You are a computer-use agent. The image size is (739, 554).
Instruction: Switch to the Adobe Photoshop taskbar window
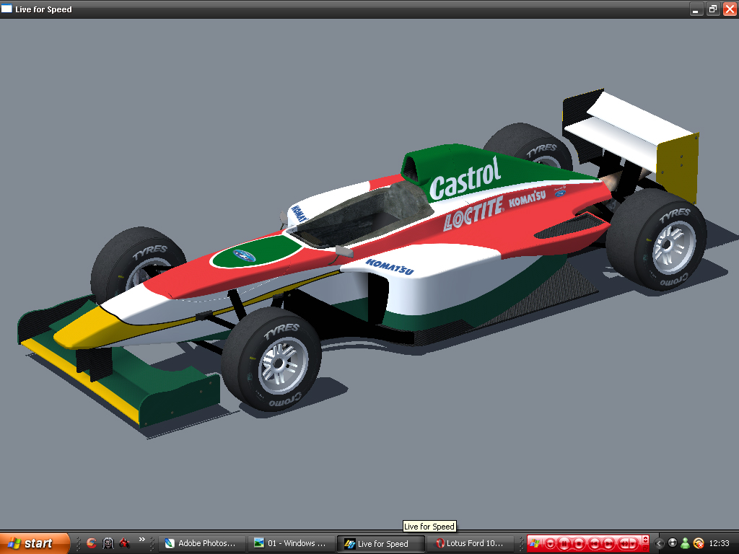click(x=202, y=543)
